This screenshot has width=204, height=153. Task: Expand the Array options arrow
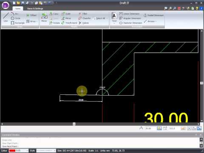[37, 21]
